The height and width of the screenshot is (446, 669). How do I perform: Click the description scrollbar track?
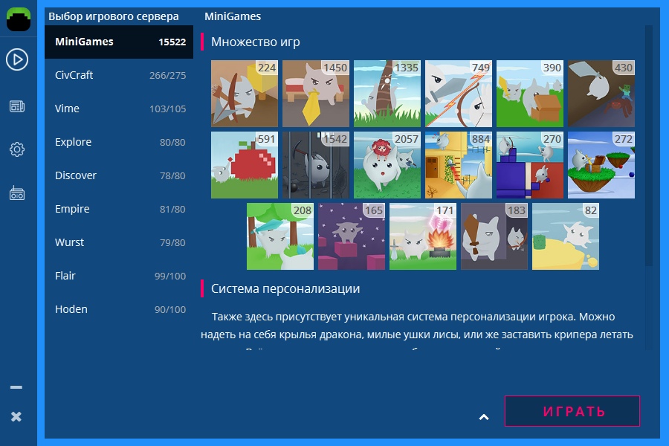tap(649, 188)
